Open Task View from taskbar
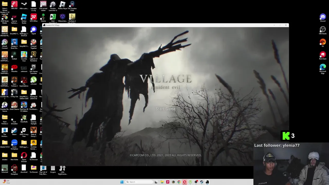This screenshot has height=185, width=329. (x=156, y=182)
